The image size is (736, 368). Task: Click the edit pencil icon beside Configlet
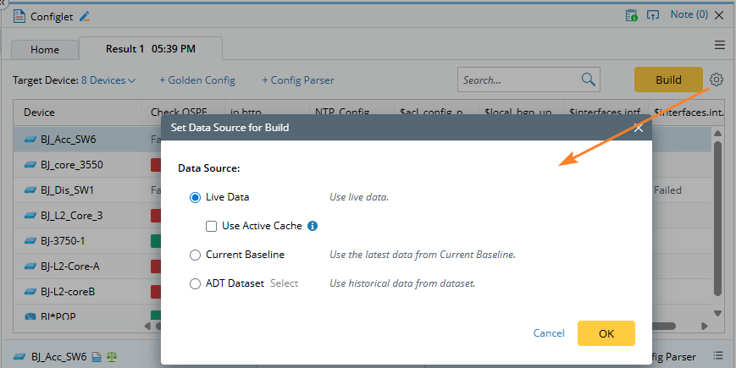84,16
